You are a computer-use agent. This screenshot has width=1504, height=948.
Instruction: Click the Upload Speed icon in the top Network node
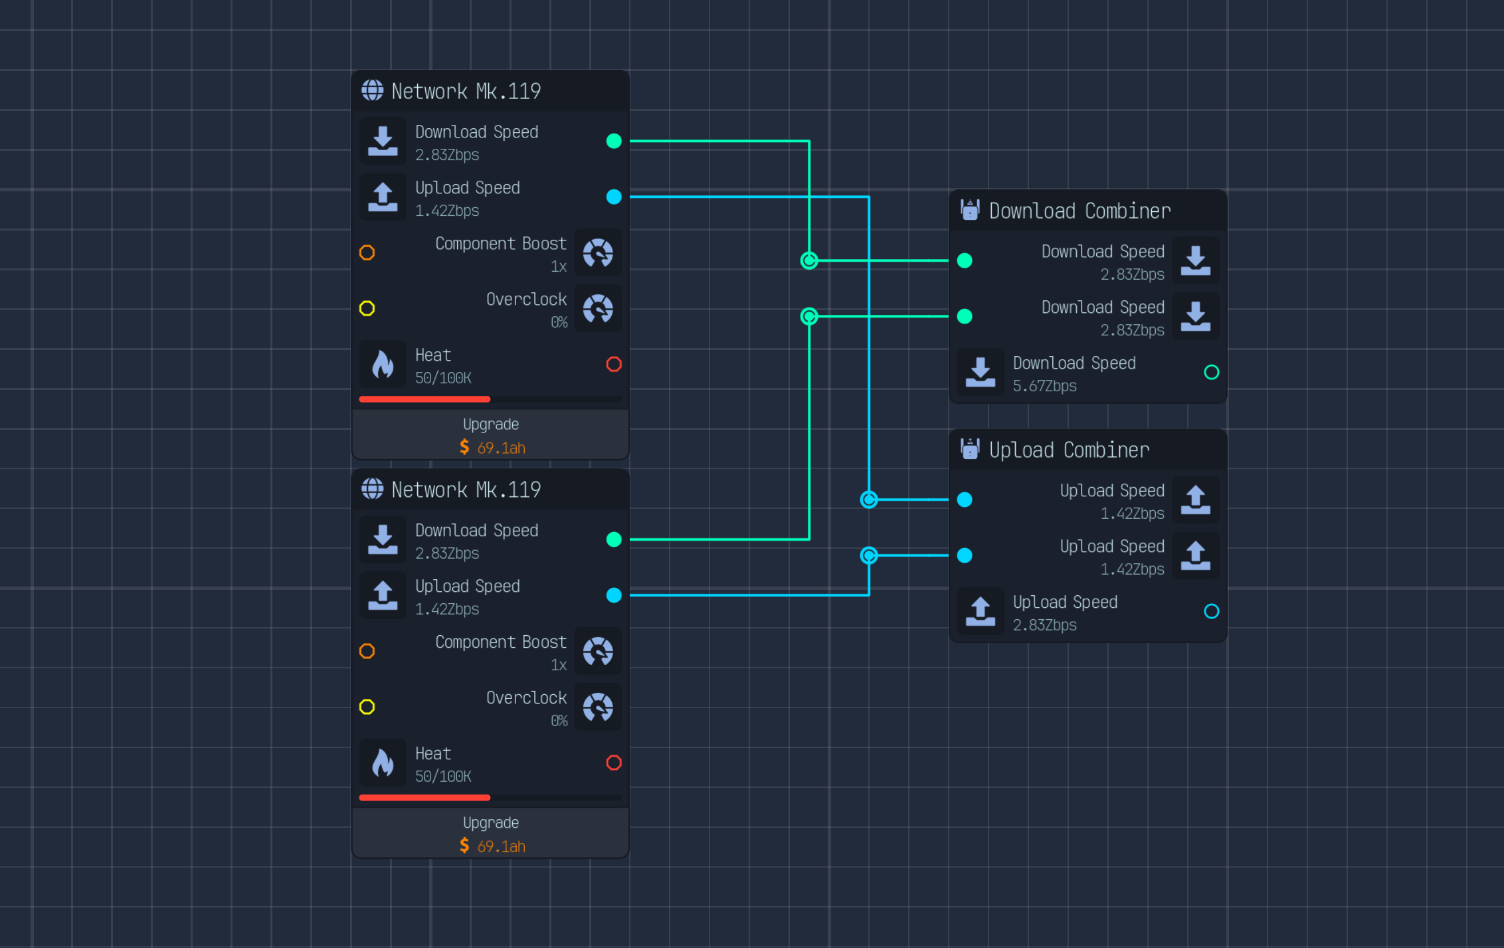click(383, 197)
